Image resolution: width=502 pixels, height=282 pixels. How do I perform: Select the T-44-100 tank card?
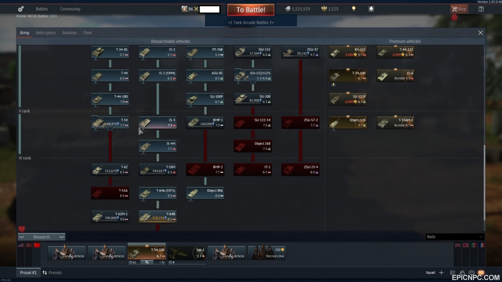click(110, 99)
